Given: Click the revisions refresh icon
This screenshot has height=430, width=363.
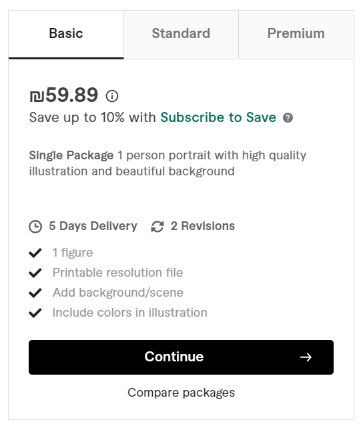Looking at the screenshot, I should click(x=157, y=227).
